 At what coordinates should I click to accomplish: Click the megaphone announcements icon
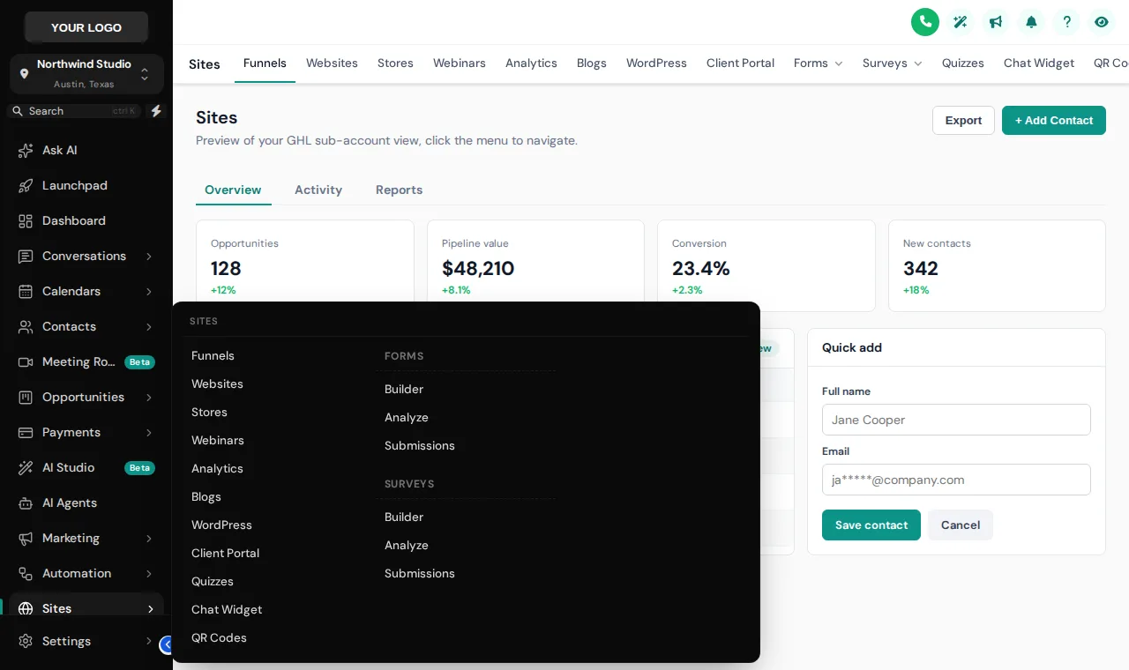[x=996, y=22]
